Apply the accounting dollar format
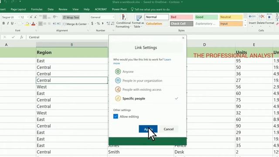 pos(92,24)
